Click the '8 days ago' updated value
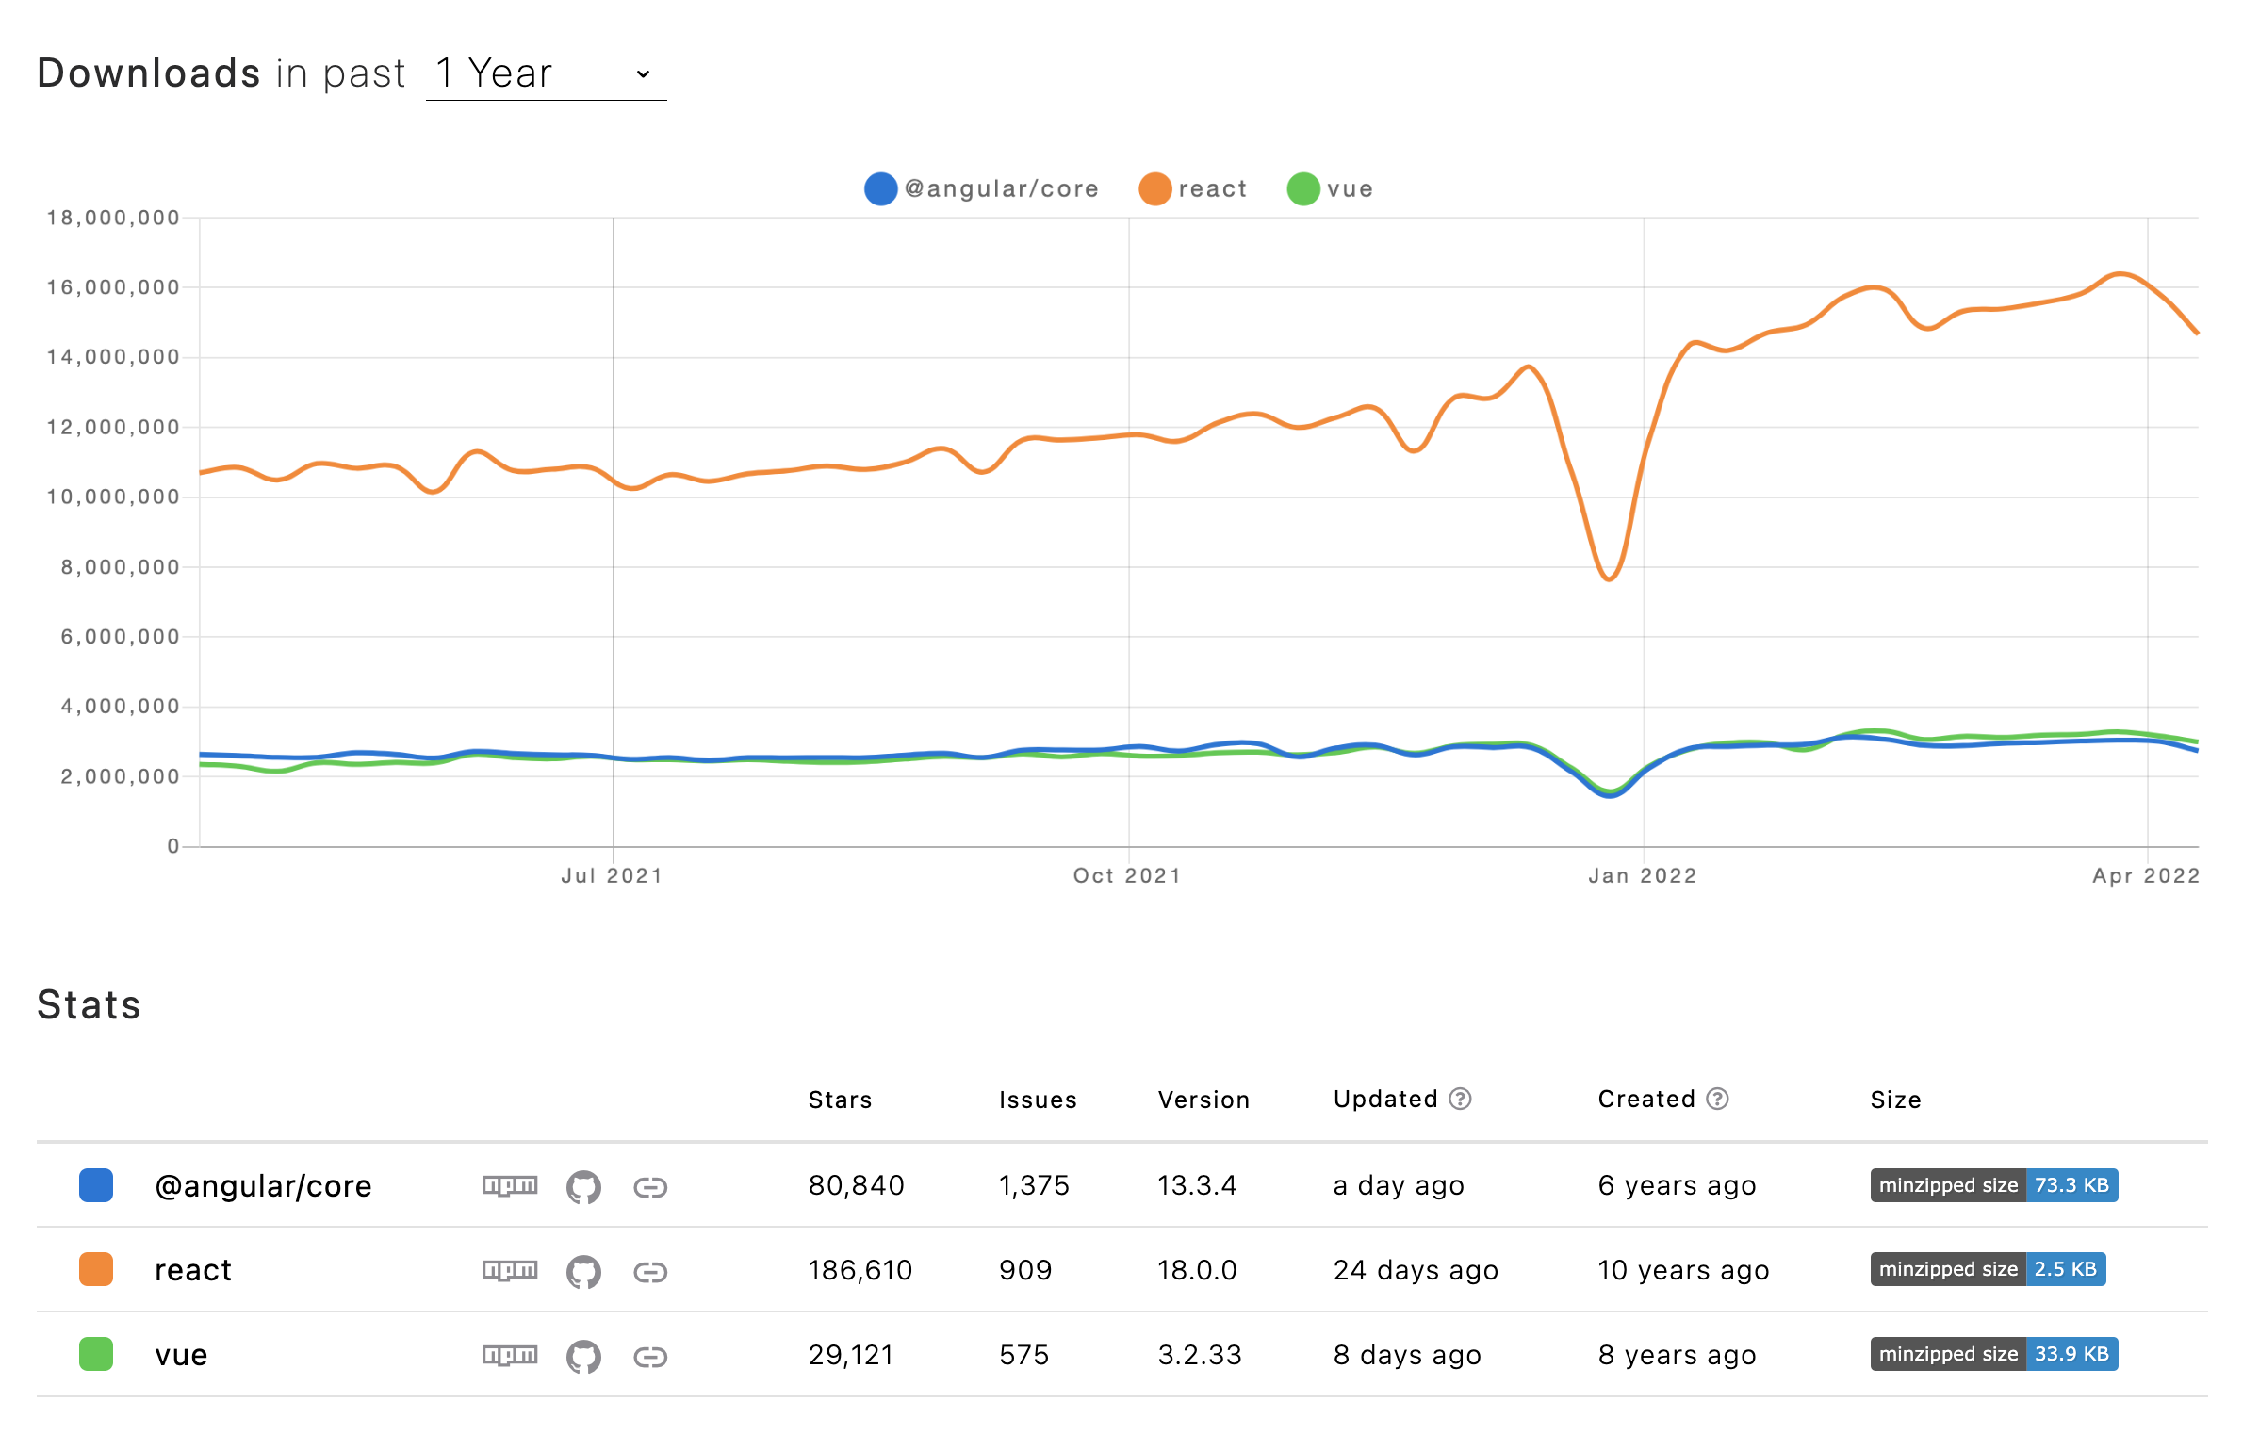The width and height of the screenshot is (2243, 1434). click(x=1407, y=1355)
